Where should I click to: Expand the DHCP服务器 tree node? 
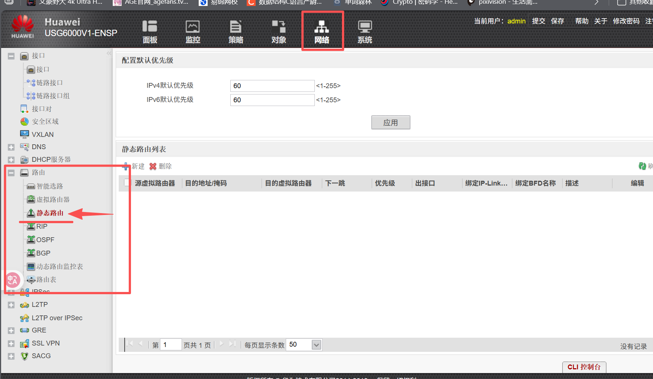pyautogui.click(x=11, y=160)
